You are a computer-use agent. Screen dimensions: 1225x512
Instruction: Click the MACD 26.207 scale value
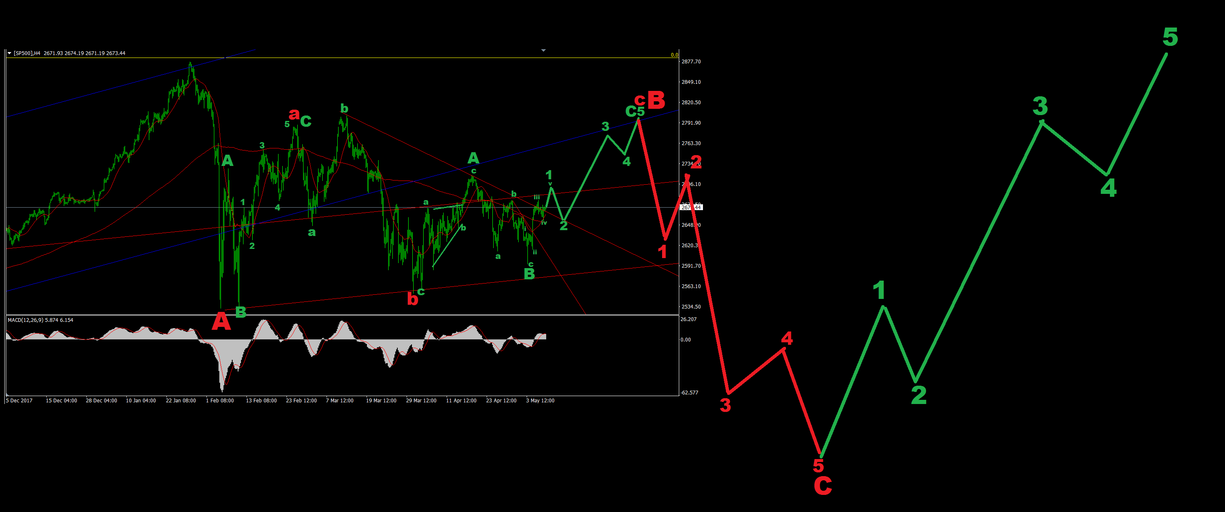coord(688,319)
